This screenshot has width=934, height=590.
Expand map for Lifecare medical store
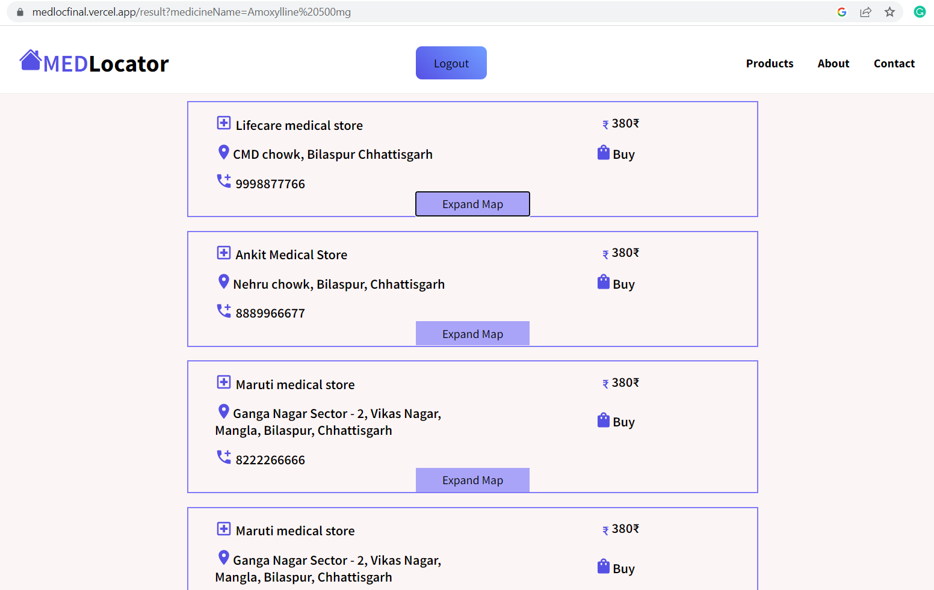pyautogui.click(x=472, y=204)
